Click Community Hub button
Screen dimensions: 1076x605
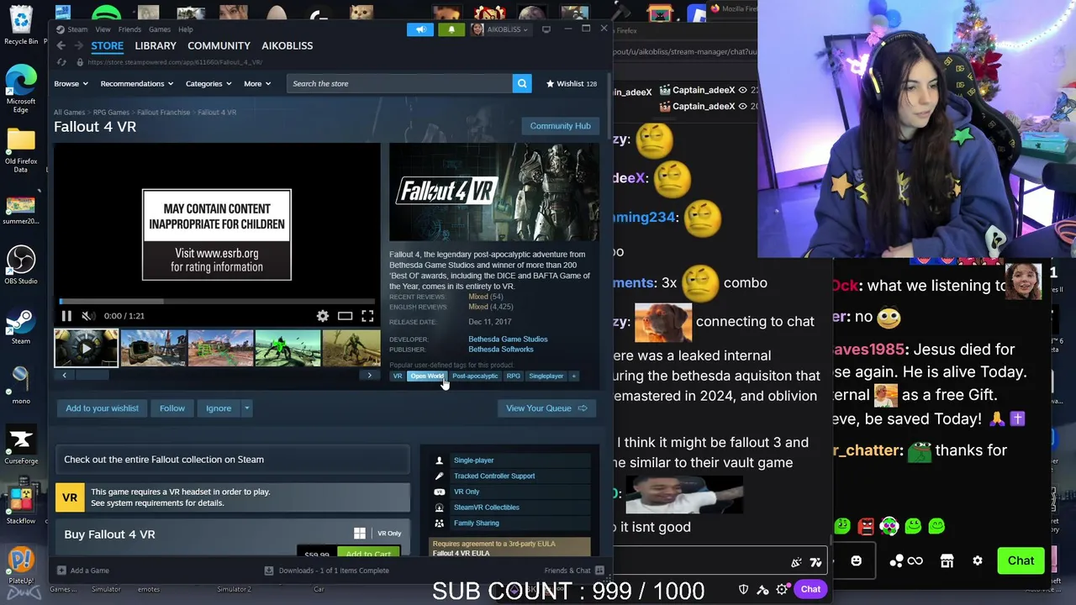[560, 126]
